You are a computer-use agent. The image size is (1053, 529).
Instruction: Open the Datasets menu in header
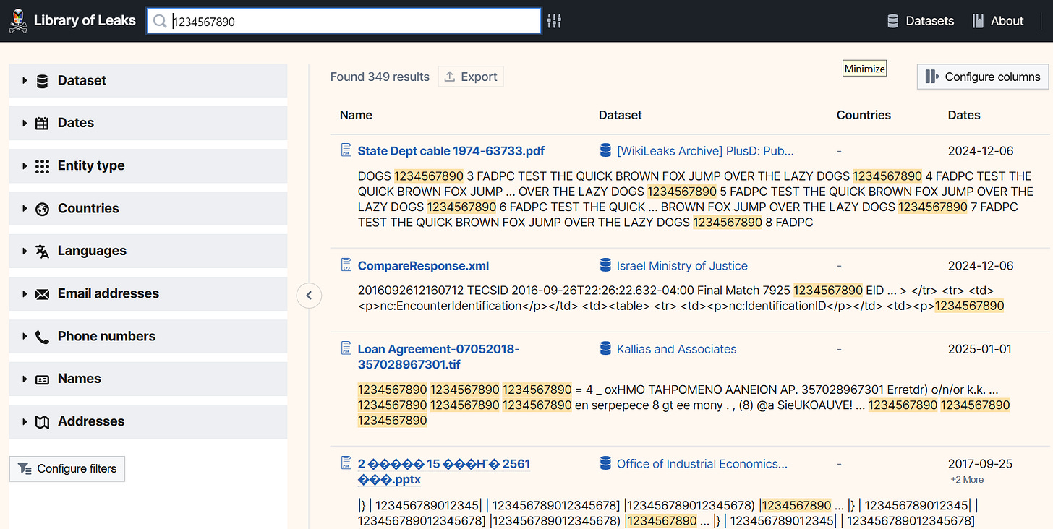pos(921,21)
